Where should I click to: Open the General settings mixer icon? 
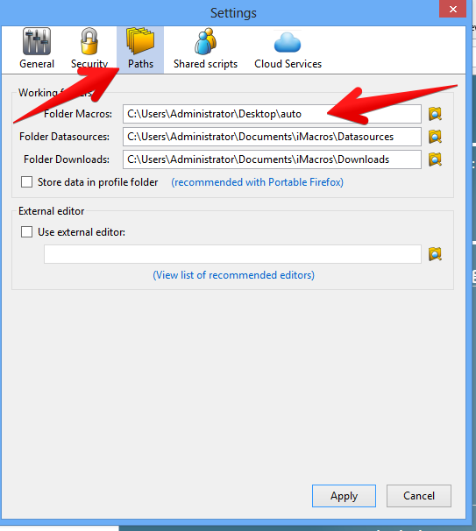37,41
